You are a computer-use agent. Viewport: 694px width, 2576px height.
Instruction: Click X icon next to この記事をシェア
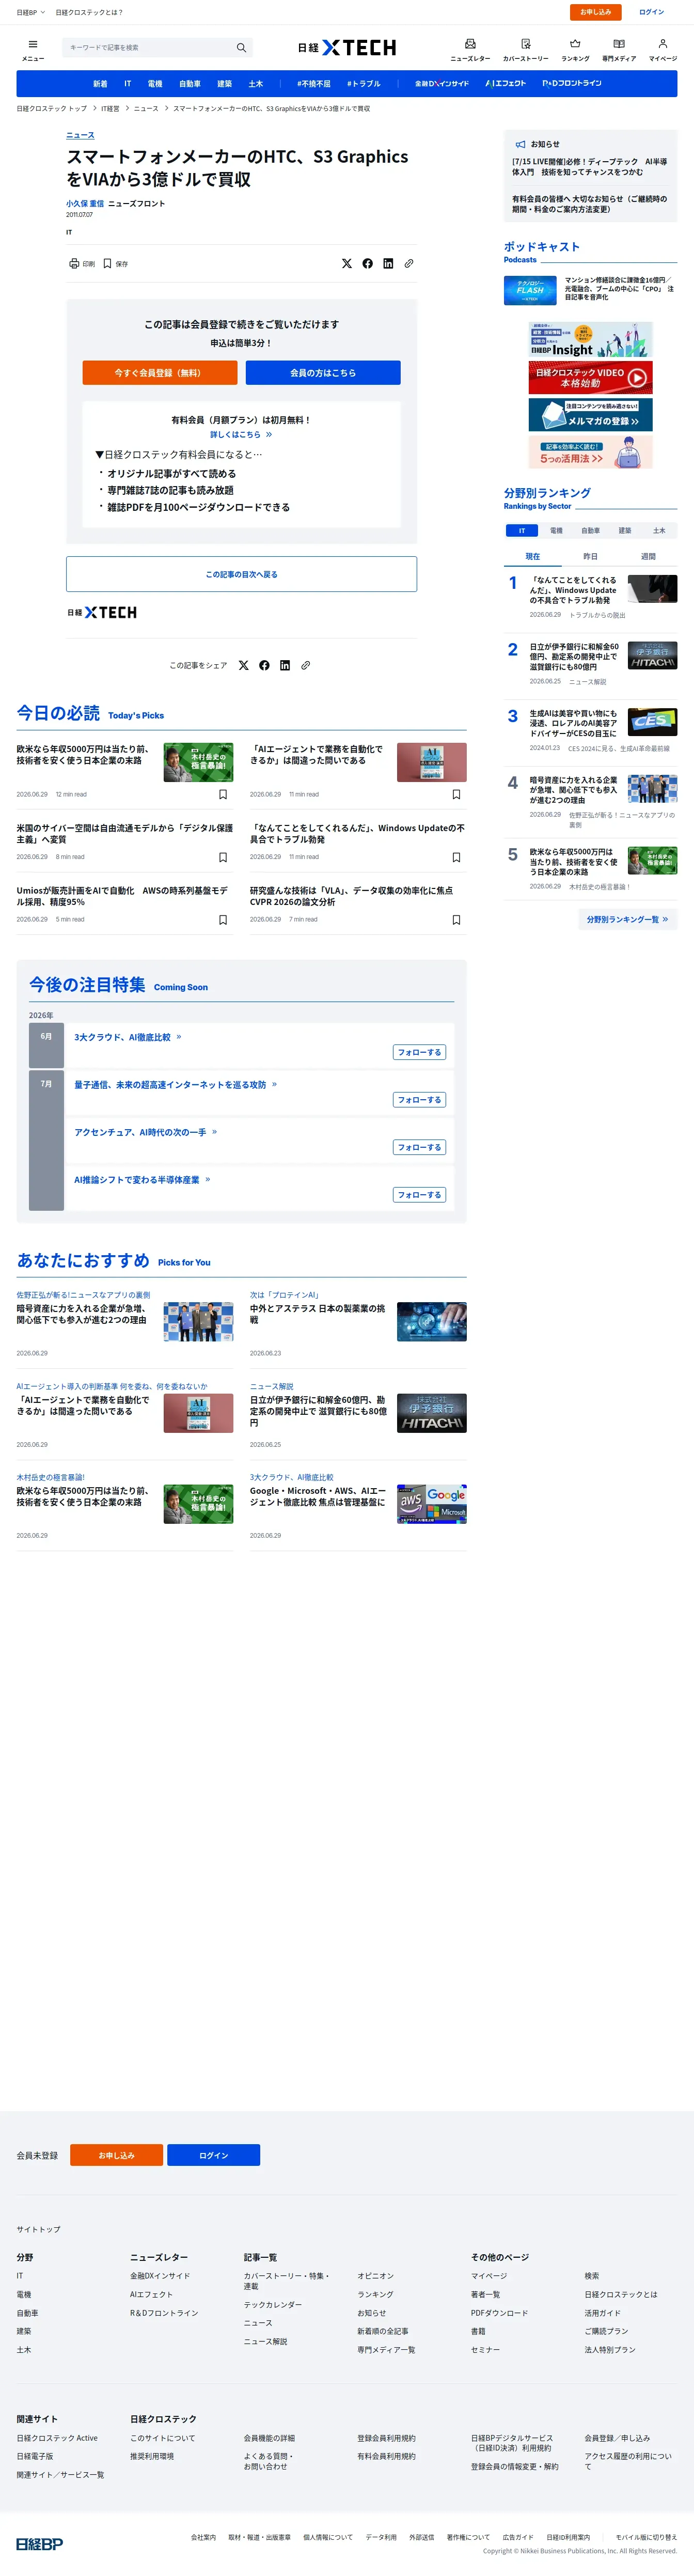[244, 665]
